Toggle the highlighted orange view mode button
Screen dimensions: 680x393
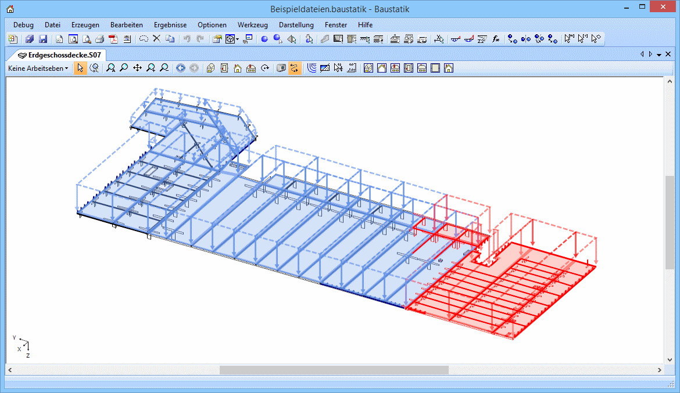point(295,68)
